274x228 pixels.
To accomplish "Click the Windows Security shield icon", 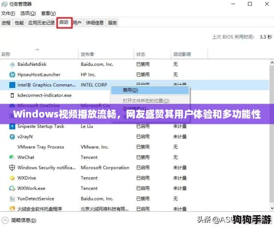I will (x=12, y=168).
